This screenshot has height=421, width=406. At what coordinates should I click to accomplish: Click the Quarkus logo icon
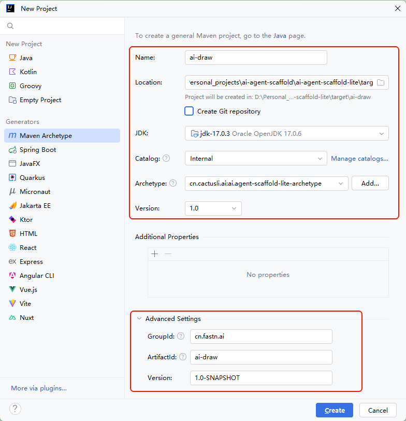click(12, 177)
